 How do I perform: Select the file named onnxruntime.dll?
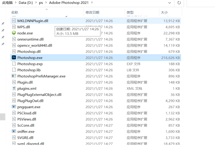(x=30, y=39)
